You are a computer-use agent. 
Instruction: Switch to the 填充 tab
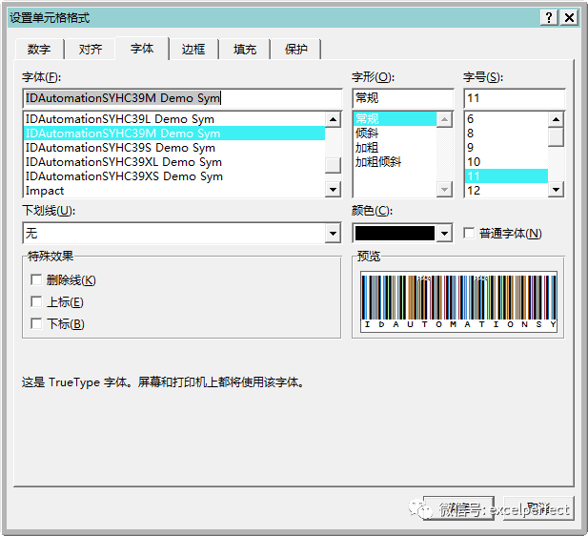245,50
